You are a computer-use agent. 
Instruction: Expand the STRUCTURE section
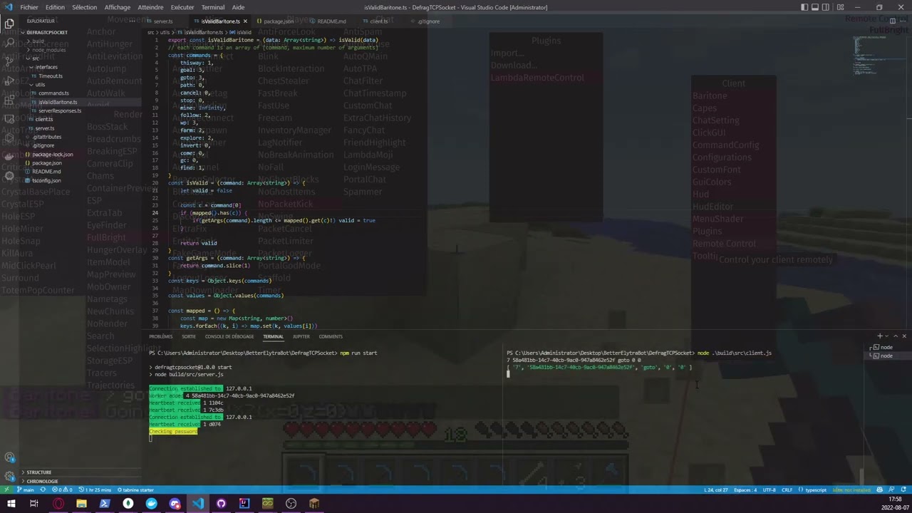pos(38,472)
